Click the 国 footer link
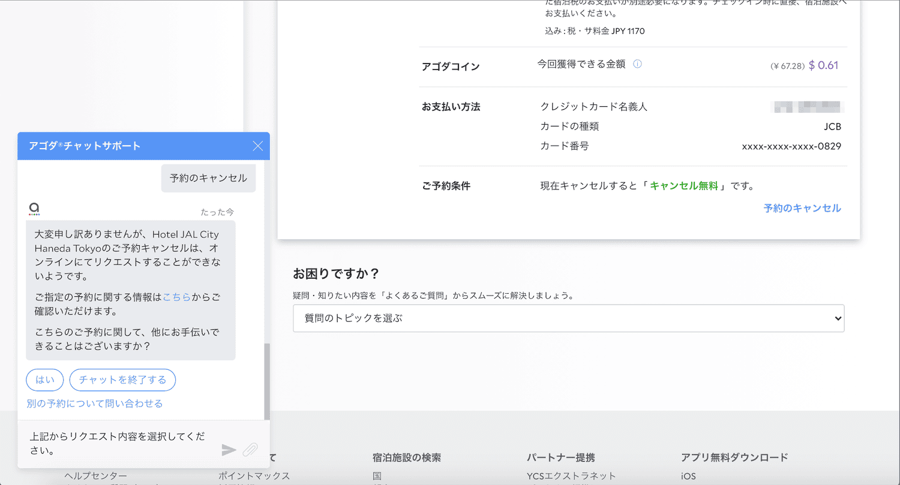The height and width of the screenshot is (485, 900). coord(377,476)
